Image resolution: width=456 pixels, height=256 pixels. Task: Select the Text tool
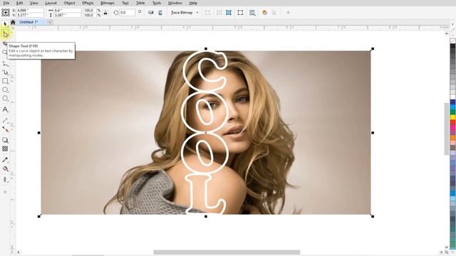(x=5, y=110)
